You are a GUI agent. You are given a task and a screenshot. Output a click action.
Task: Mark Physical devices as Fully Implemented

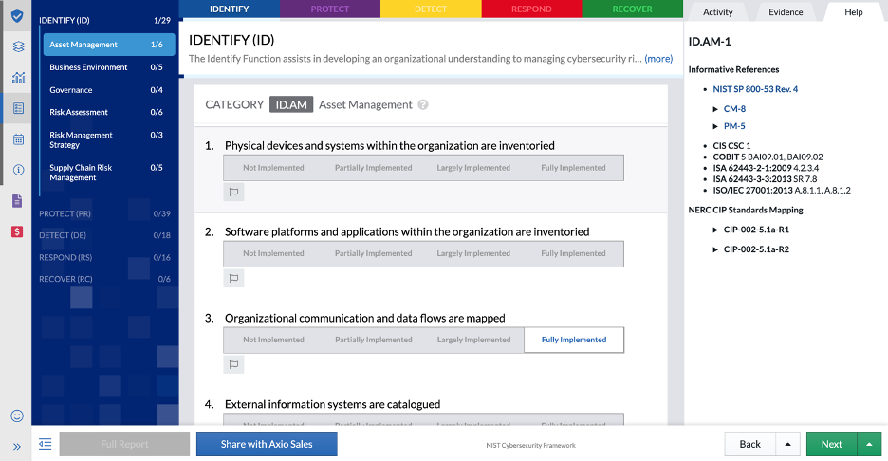point(573,168)
